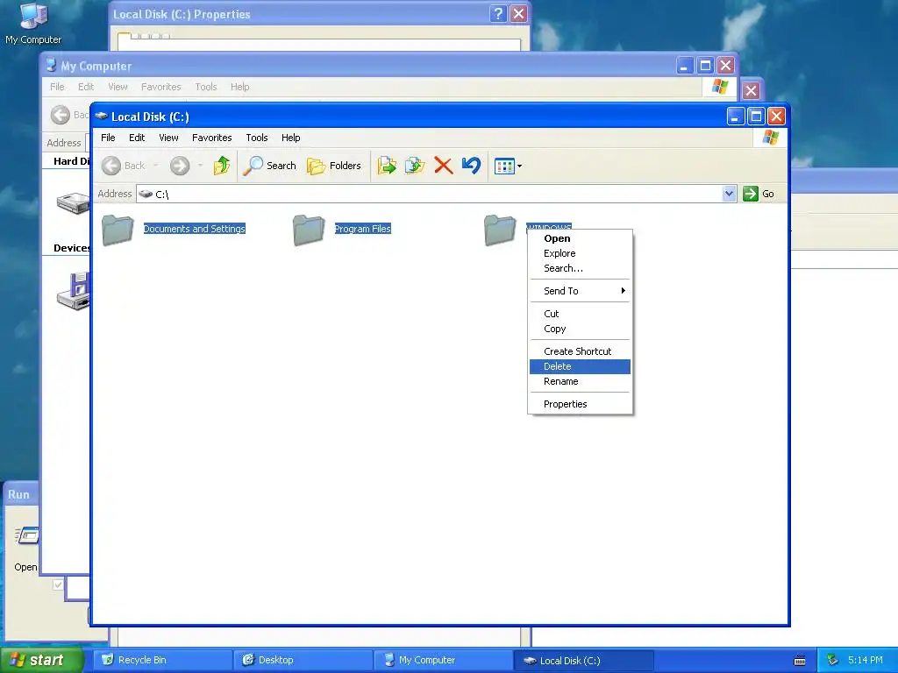Select the Documents and Settings folder icon
The width and height of the screenshot is (898, 673).
(118, 230)
